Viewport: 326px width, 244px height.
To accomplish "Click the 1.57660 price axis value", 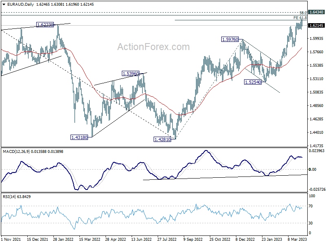I will 317,52.
